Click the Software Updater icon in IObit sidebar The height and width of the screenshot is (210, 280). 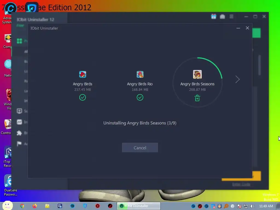coord(19,111)
